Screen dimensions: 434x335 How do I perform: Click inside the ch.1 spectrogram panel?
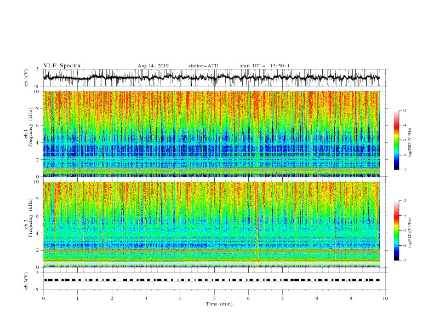(x=212, y=134)
